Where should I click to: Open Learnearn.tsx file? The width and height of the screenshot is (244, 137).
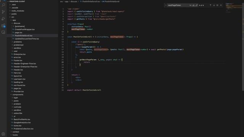(19, 79)
